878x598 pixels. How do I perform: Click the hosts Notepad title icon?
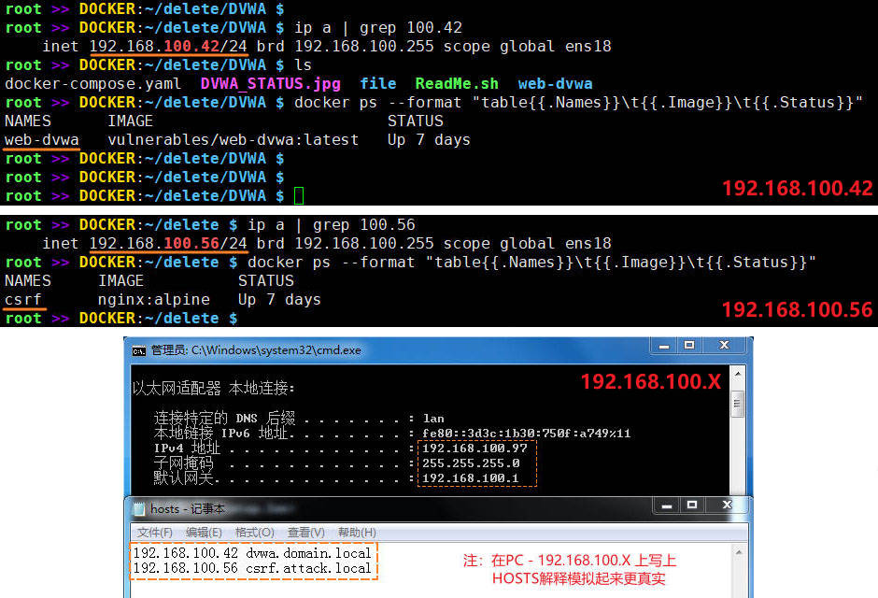pyautogui.click(x=138, y=509)
